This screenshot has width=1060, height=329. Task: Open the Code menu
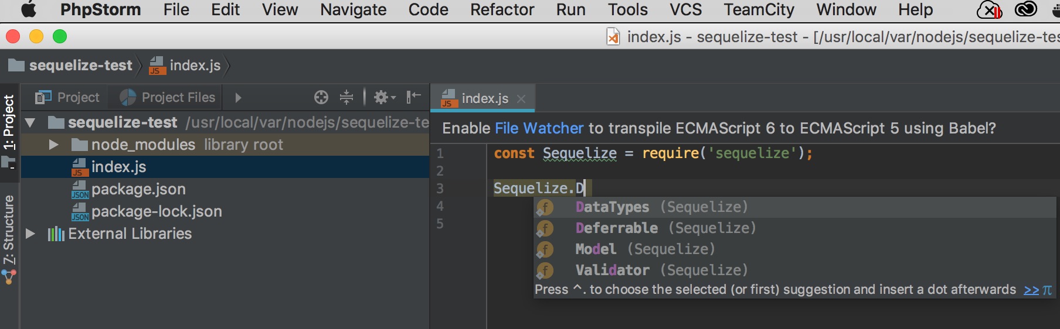[428, 10]
